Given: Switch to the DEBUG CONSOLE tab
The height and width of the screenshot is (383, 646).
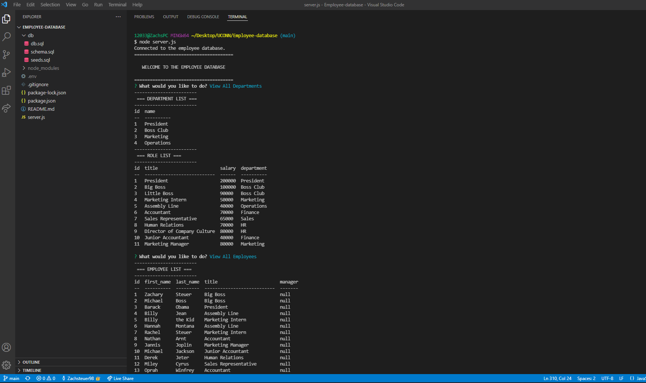Looking at the screenshot, I should pyautogui.click(x=203, y=17).
